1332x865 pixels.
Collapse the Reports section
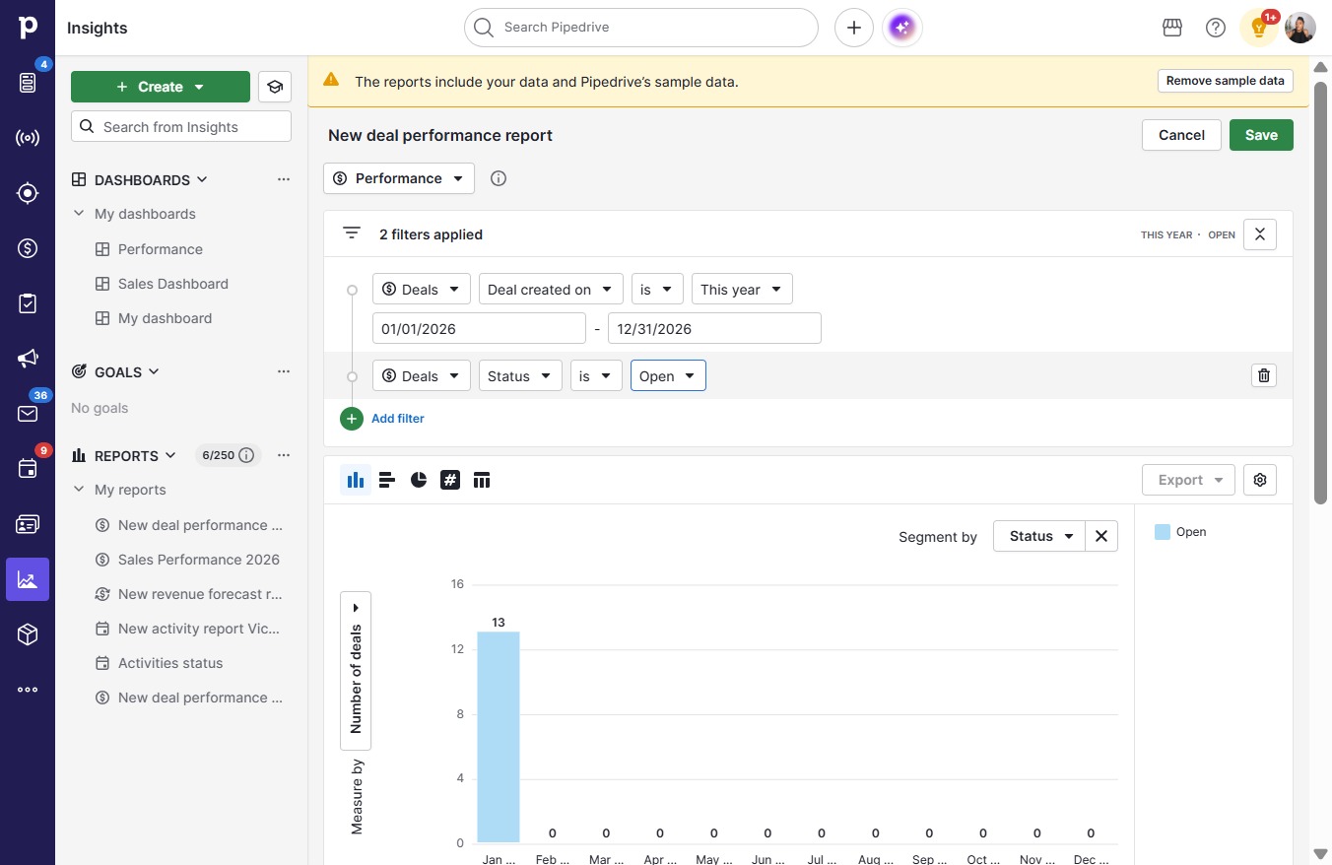(170, 455)
